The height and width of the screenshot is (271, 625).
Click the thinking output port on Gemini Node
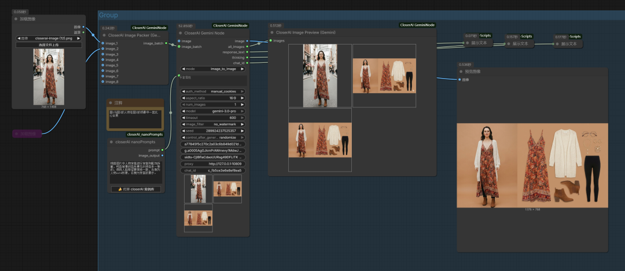248,57
